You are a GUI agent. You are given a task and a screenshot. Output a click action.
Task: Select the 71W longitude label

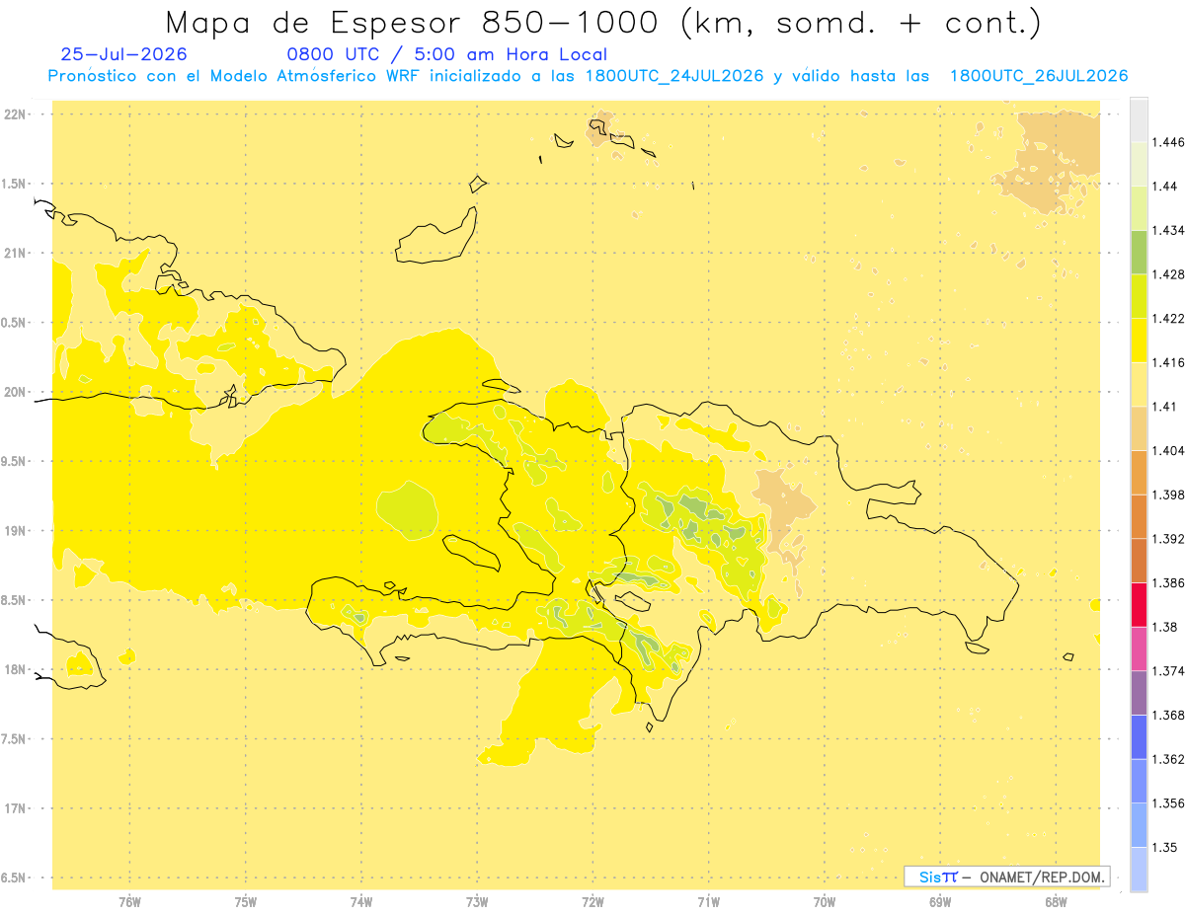pyautogui.click(x=708, y=901)
